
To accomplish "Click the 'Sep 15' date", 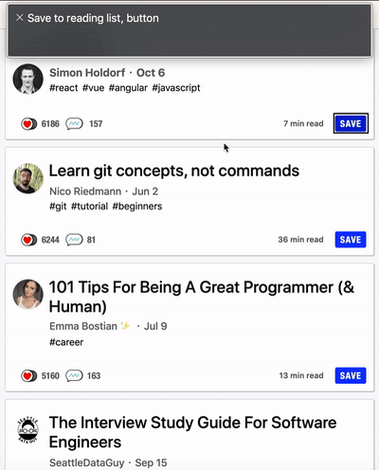I will click(151, 462).
